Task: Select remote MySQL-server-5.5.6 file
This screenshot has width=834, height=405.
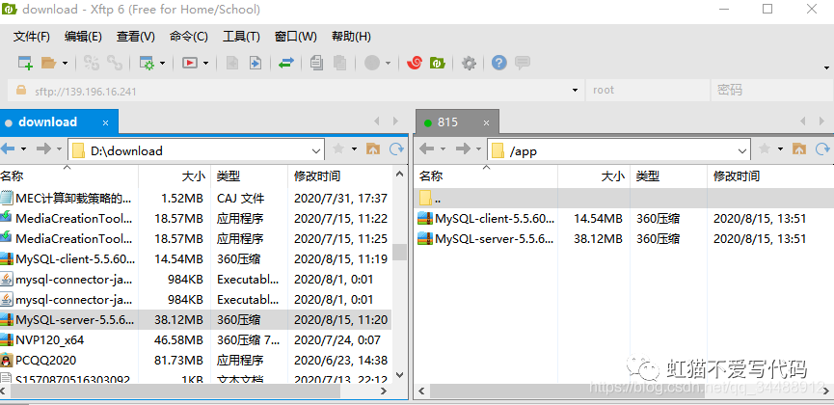Action: click(x=624, y=239)
